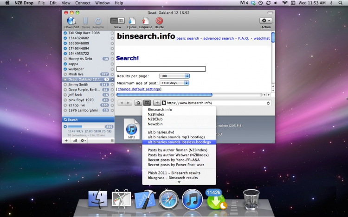Open the Connect menu in menu bar
The image size is (348, 217).
click(83, 3)
